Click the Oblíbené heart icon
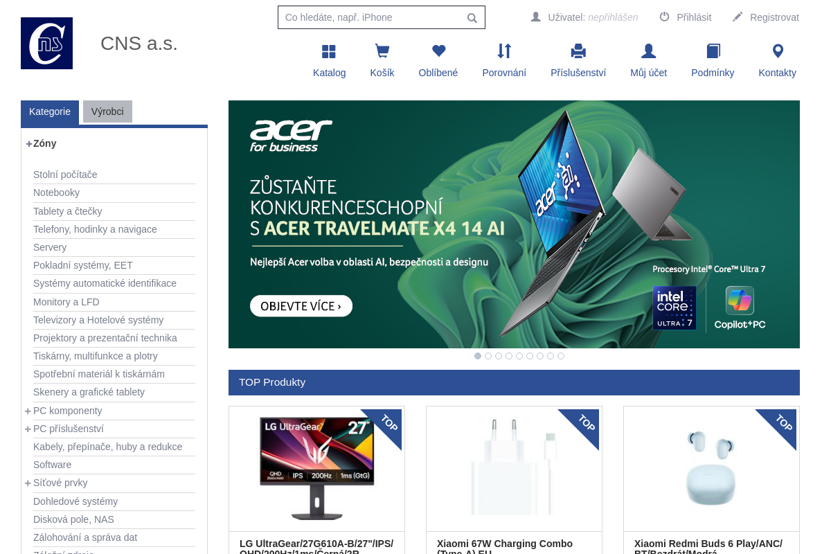 pyautogui.click(x=438, y=51)
